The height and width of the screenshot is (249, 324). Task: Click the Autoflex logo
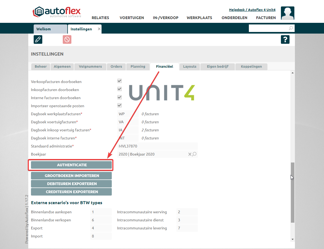point(57,12)
